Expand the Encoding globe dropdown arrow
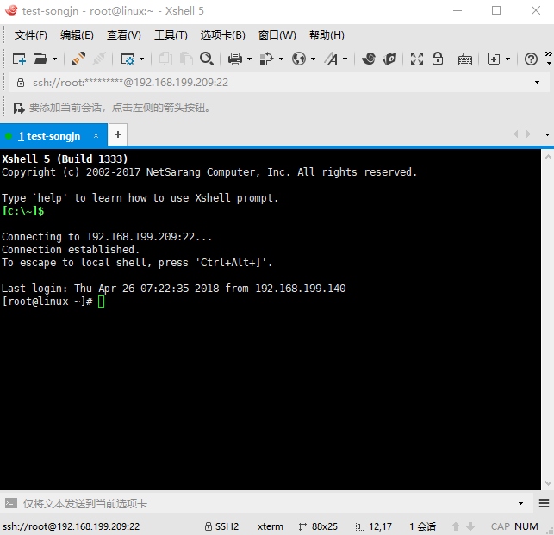Viewport: 554px width, 535px height. pos(313,59)
